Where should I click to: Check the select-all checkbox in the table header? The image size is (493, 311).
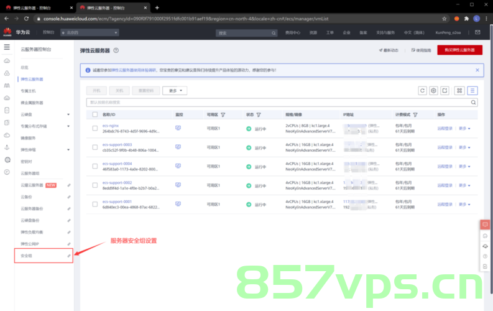[95, 114]
